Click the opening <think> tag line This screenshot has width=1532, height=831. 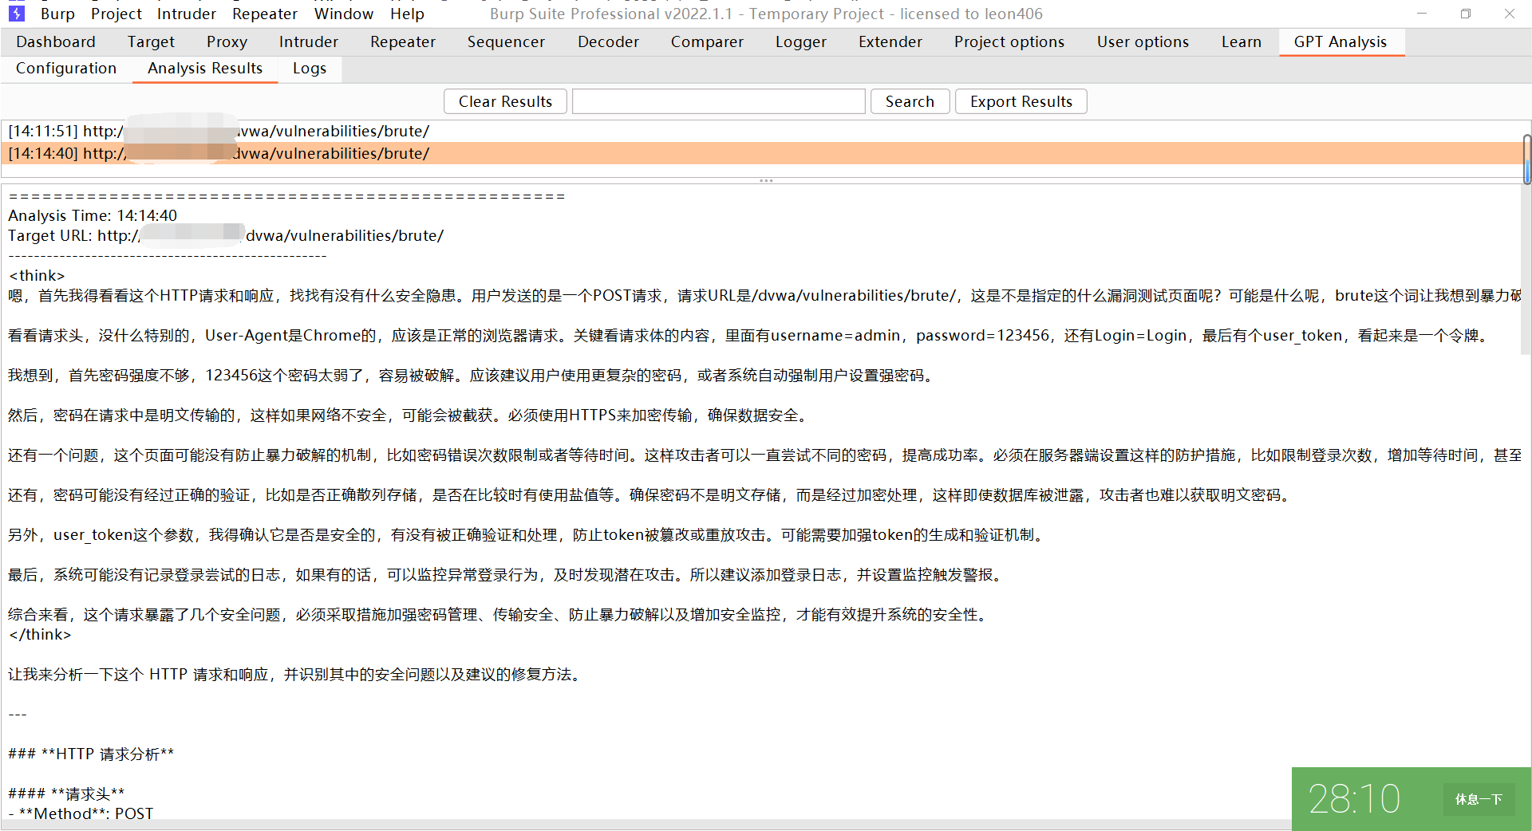point(37,275)
